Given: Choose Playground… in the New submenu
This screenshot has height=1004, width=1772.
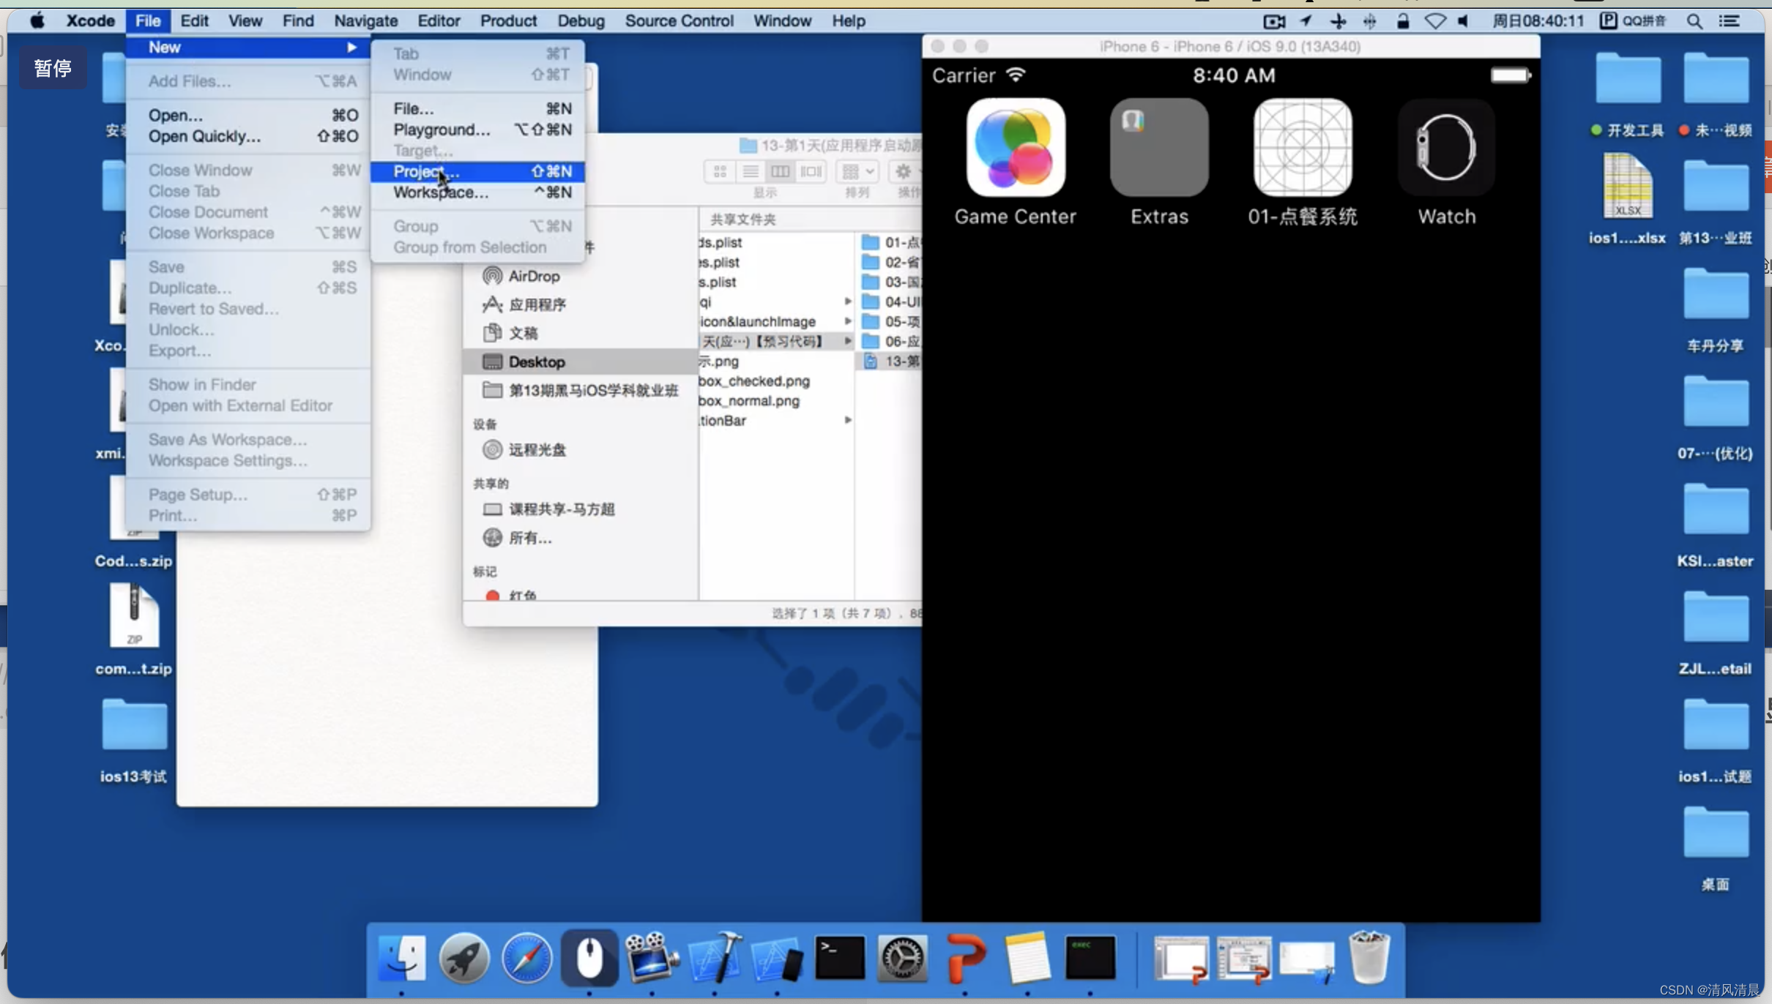Looking at the screenshot, I should pos(477,130).
